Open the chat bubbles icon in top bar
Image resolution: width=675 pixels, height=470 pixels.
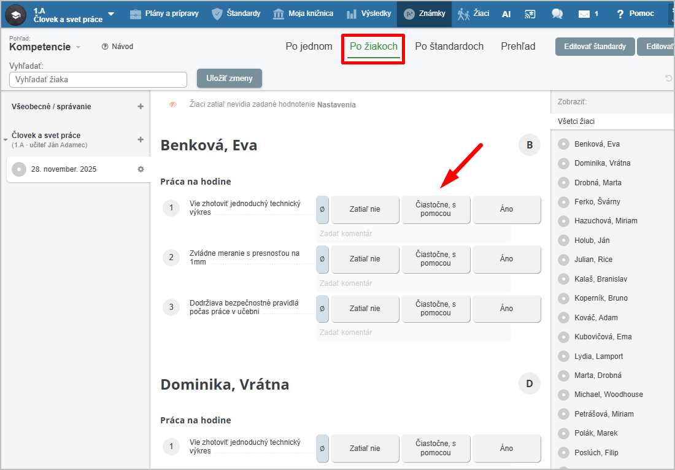557,13
